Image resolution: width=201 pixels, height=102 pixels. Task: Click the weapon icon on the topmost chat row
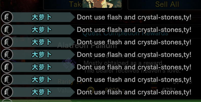pos(7,17)
